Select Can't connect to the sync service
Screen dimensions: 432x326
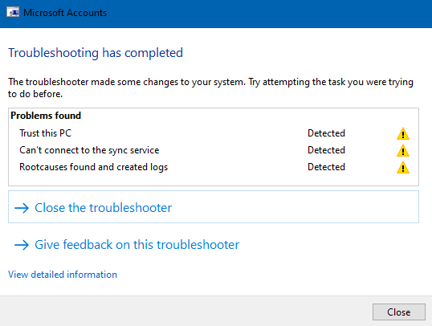click(x=89, y=150)
